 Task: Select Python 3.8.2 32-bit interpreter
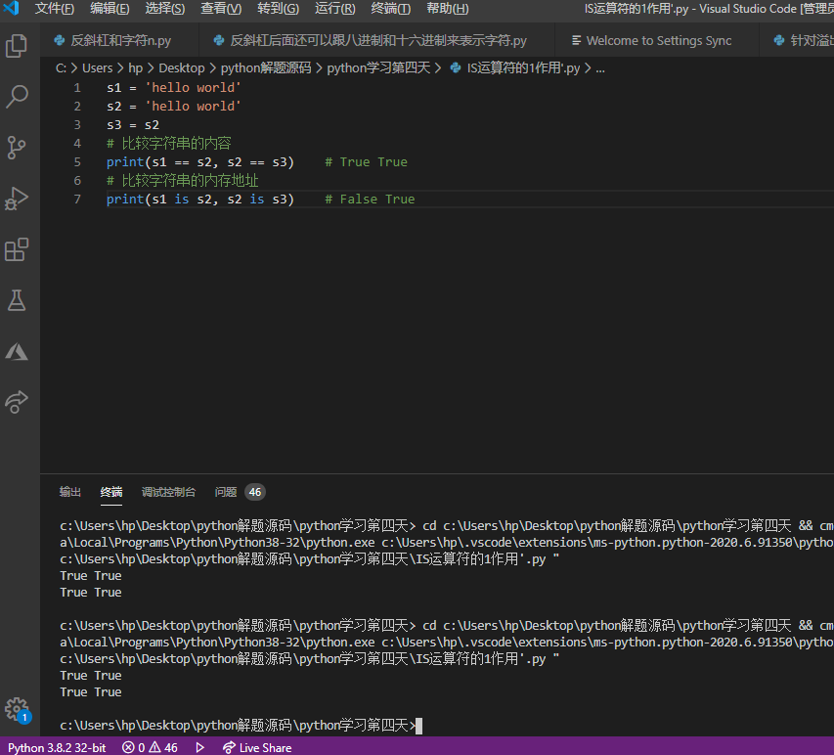58,747
